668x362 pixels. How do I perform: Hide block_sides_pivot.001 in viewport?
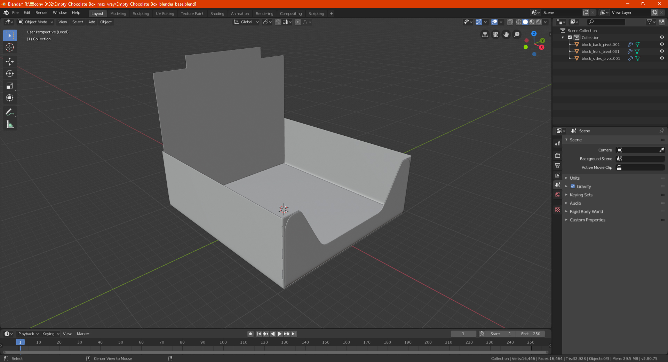[662, 58]
